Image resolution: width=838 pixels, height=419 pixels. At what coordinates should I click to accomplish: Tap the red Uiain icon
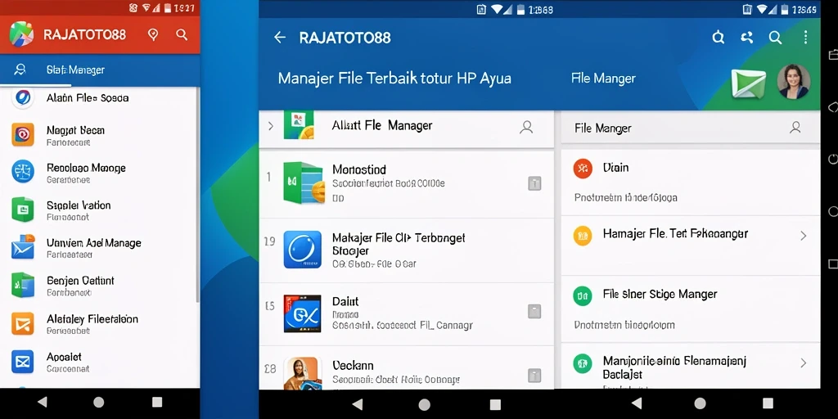tap(583, 169)
